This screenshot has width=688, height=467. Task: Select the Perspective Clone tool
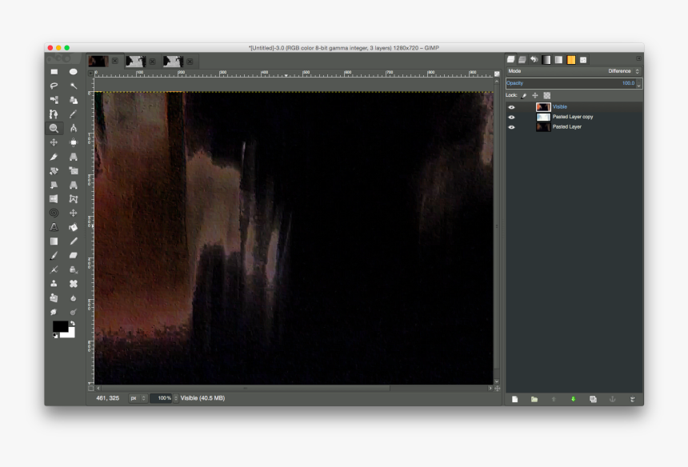[54, 297]
